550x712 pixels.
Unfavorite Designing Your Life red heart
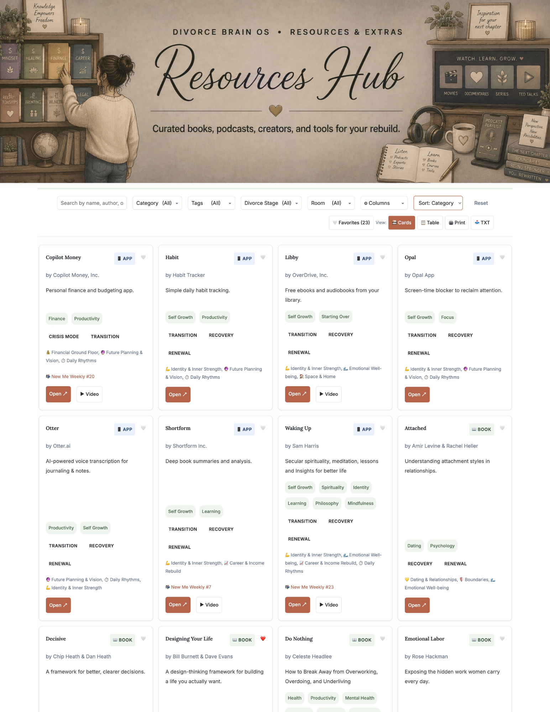(263, 638)
